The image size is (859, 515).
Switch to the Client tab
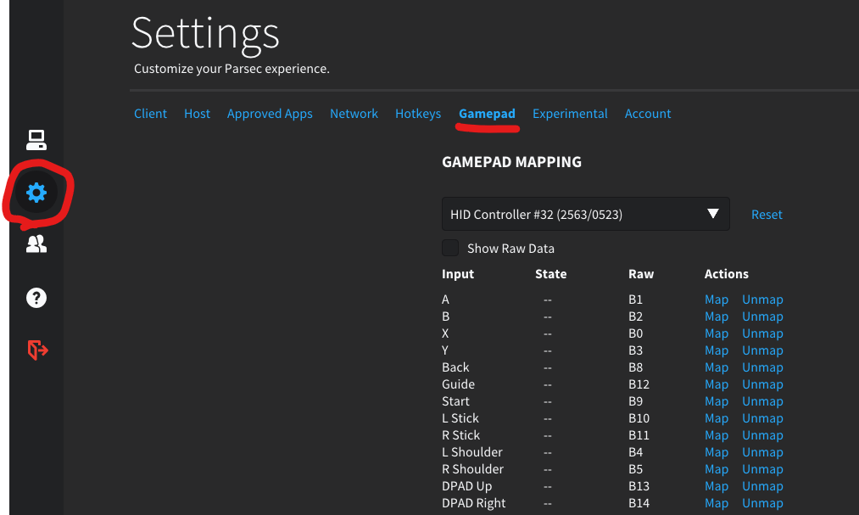150,114
